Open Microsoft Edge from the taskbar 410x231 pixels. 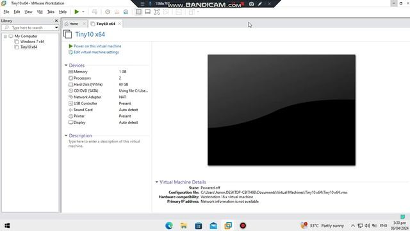click(169, 225)
